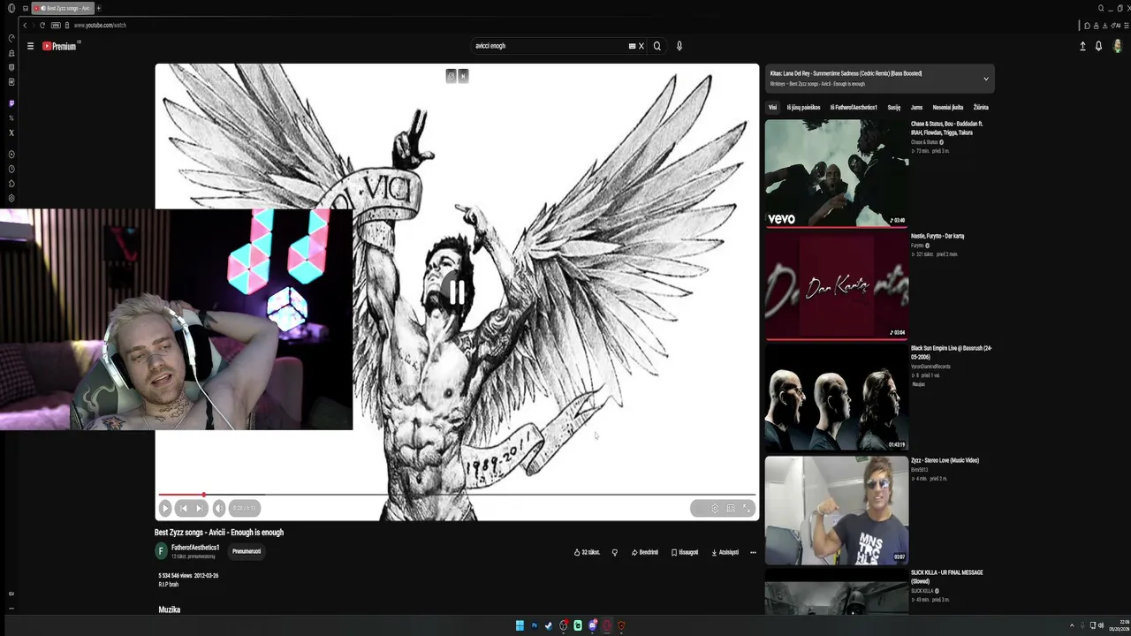This screenshot has width=1131, height=636.
Task: Click the address bar showing www.youtube.com/watch
Action: [100, 25]
